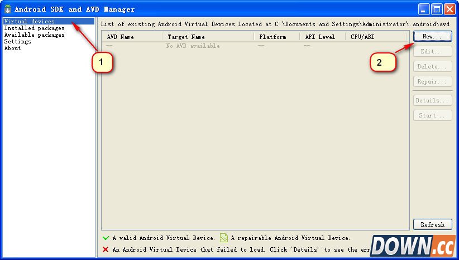Close the Android SDK and AVD Manager window
Image resolution: width=459 pixels, height=260 pixels.
[x=449, y=9]
